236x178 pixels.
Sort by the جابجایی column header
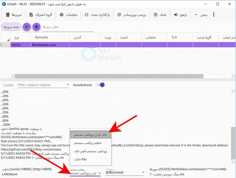154,37
